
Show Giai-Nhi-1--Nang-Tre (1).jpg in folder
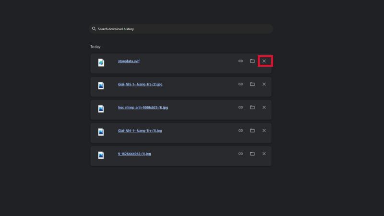pyautogui.click(x=252, y=131)
